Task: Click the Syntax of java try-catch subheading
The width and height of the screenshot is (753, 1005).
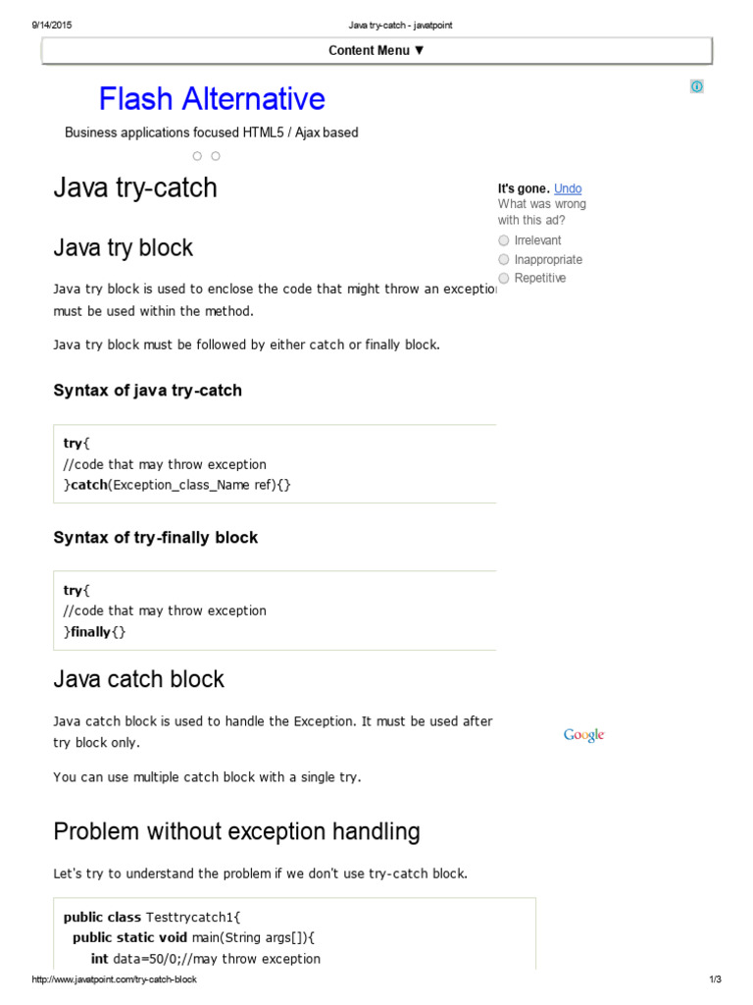Action: pyautogui.click(x=147, y=391)
